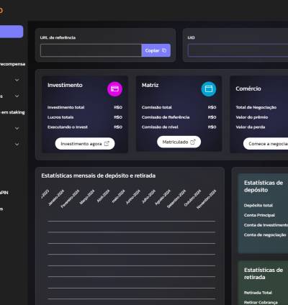This screenshot has height=305, width=288.
Task: Select the Valor da perda label
Action: pos(251,127)
